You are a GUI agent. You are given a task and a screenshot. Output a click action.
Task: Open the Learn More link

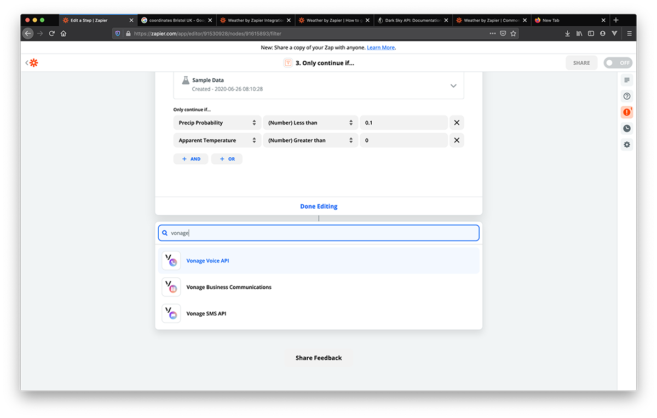(381, 48)
